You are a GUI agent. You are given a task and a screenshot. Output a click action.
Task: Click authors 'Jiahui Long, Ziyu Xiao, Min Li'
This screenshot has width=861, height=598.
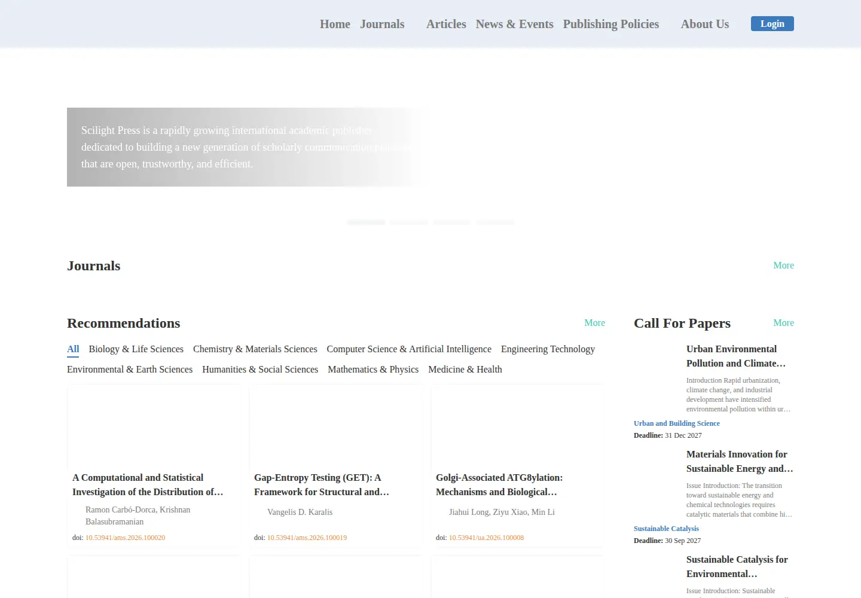pyautogui.click(x=502, y=512)
